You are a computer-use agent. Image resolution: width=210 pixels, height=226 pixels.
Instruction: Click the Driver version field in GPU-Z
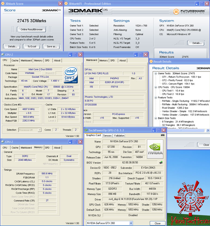(x=133, y=199)
